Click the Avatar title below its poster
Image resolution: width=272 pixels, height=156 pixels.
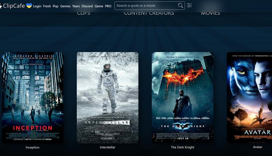click(258, 147)
